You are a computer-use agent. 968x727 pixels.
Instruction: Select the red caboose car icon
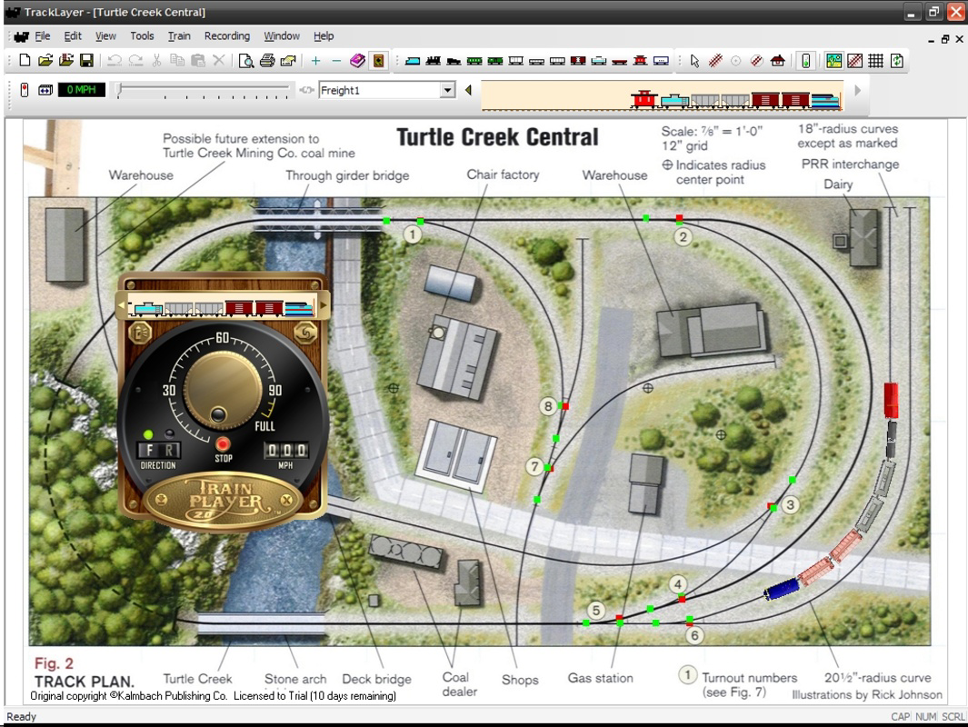[x=641, y=61]
